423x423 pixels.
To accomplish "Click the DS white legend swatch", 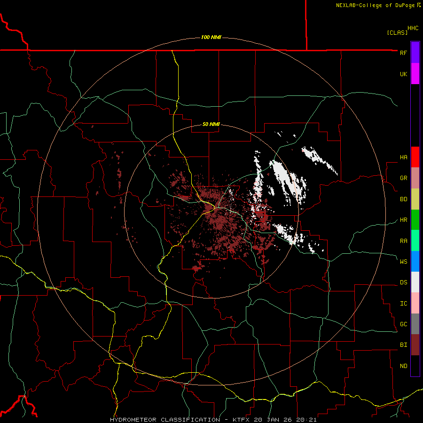I will click(415, 282).
